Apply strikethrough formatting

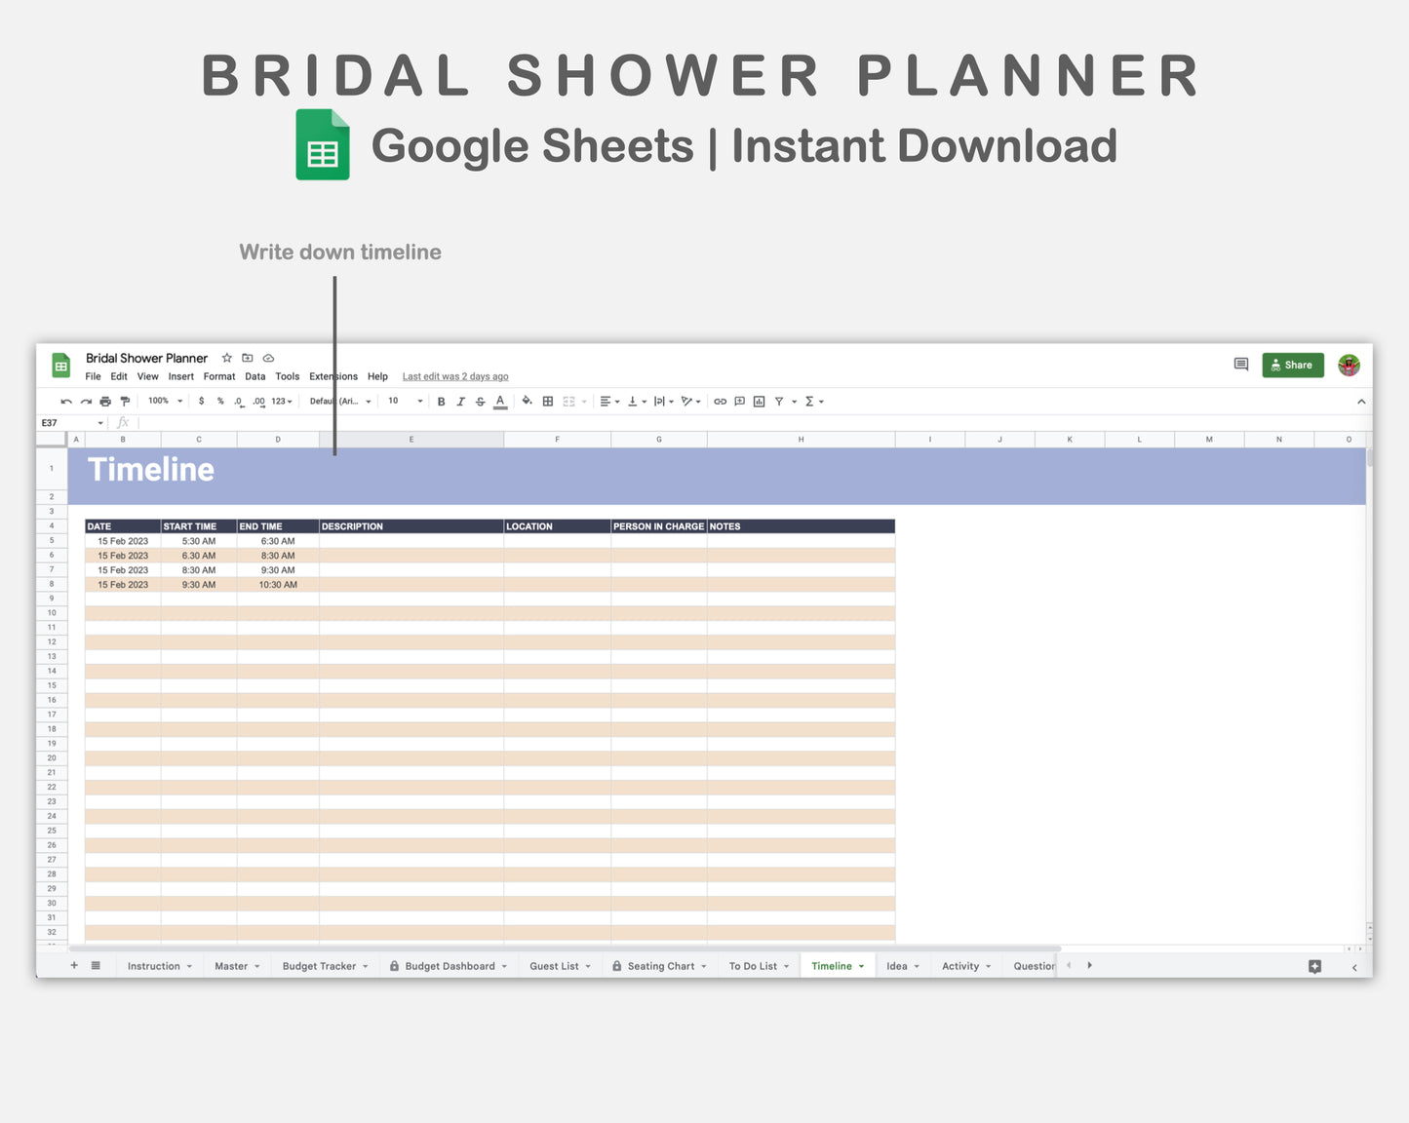click(x=479, y=401)
